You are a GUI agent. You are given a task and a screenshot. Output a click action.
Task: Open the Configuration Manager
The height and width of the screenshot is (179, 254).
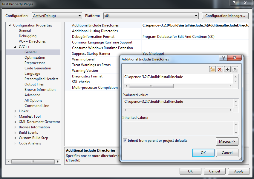click(x=225, y=16)
